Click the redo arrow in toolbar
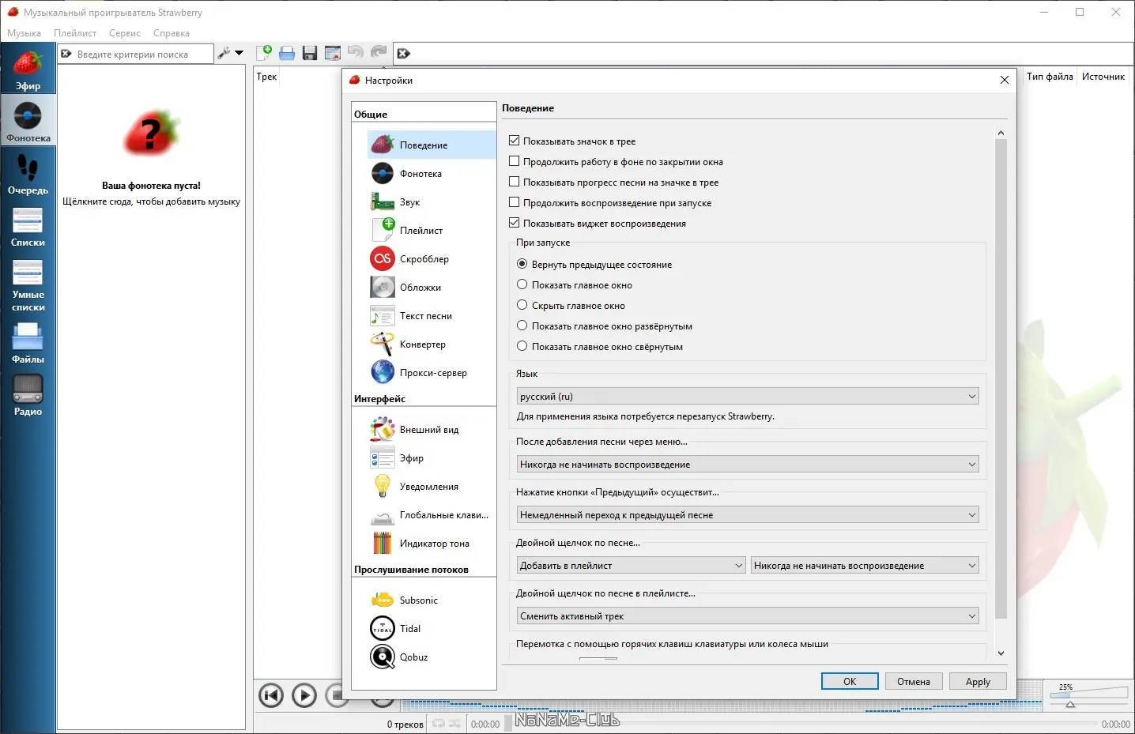1135x734 pixels. (379, 53)
